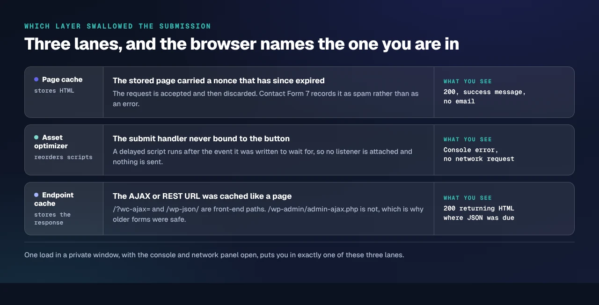Click heading 'The AJAX or REST URL was cached like a page'
The image size is (599, 305).
click(x=202, y=196)
